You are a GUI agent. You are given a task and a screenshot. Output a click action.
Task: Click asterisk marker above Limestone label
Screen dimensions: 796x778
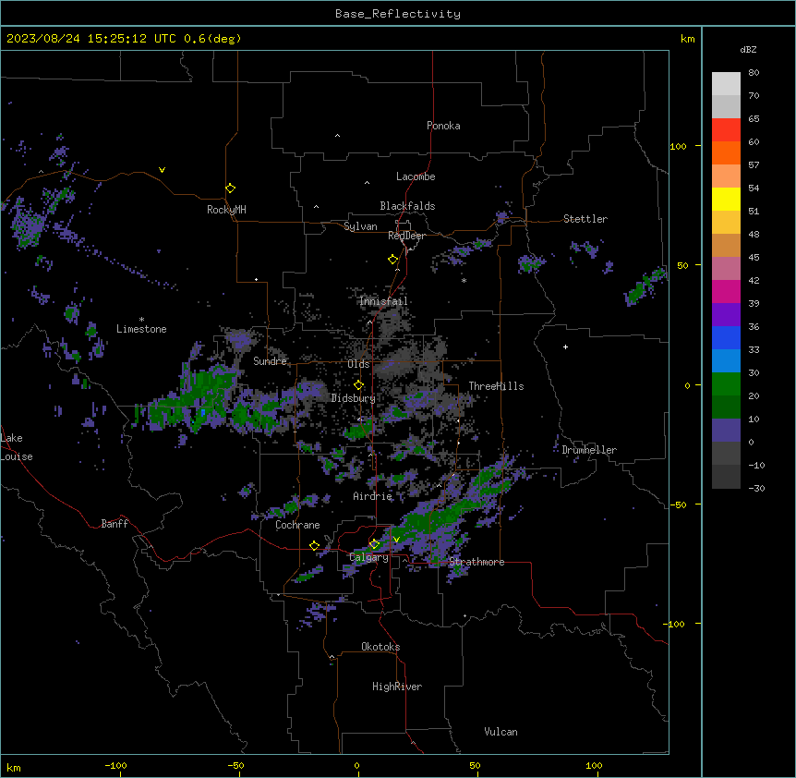141,320
